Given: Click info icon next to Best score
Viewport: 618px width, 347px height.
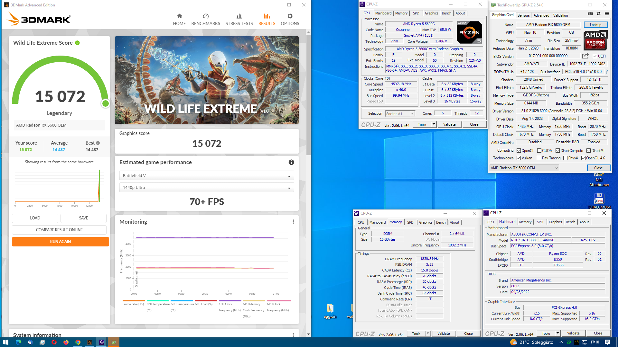Looking at the screenshot, I should (x=98, y=143).
